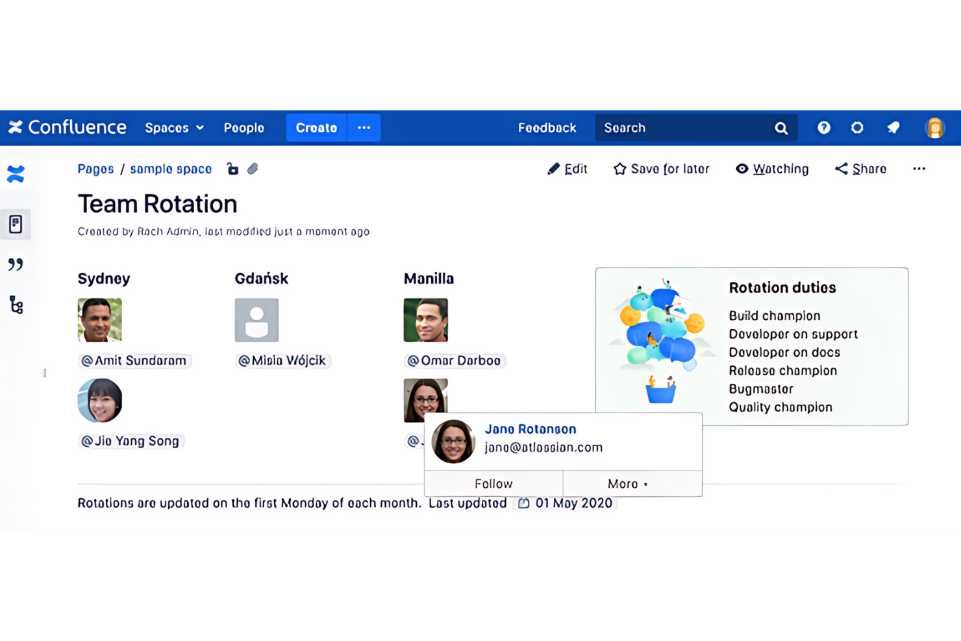Open the @Miela Wójcik mention
Image resolution: width=961 pixels, height=641 pixels.
click(282, 360)
